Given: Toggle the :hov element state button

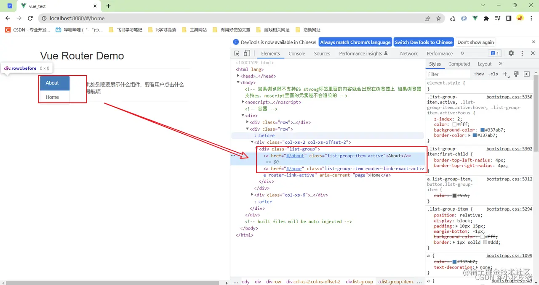Looking at the screenshot, I should pos(479,74).
